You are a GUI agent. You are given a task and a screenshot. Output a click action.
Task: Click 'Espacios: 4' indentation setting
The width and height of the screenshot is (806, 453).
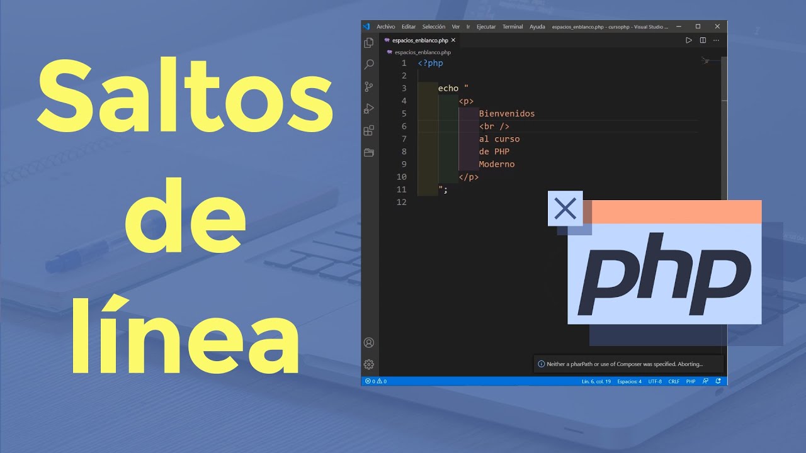(x=630, y=381)
